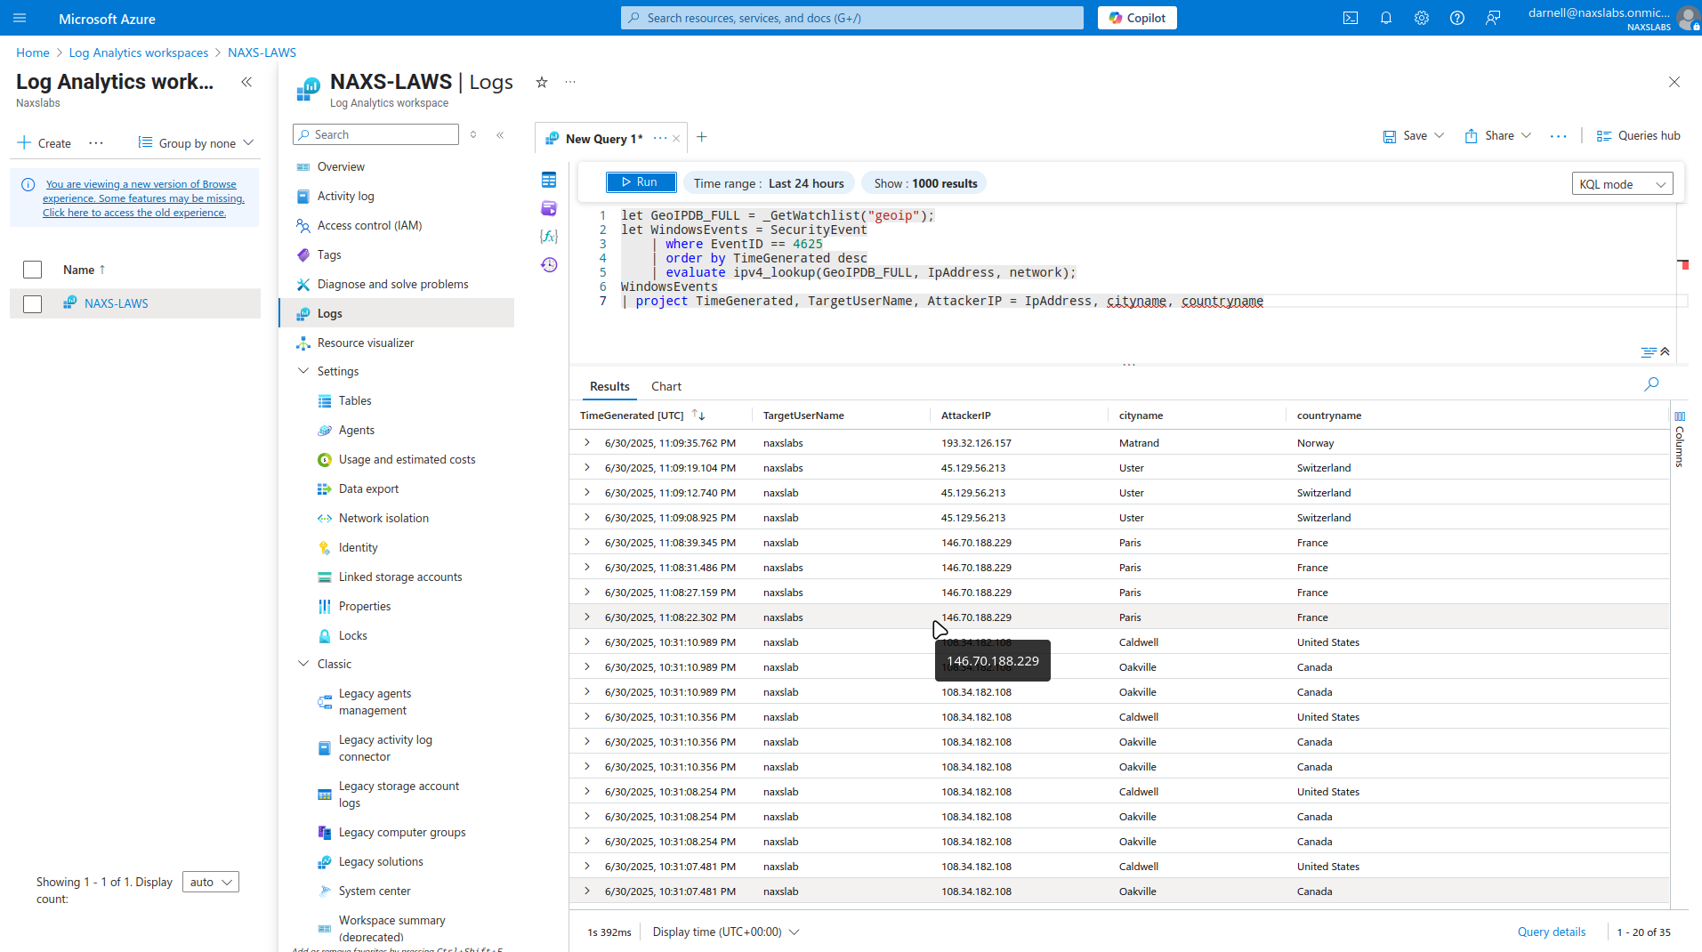Image resolution: width=1702 pixels, height=952 pixels.
Task: Create a new workspace
Action: (x=44, y=143)
